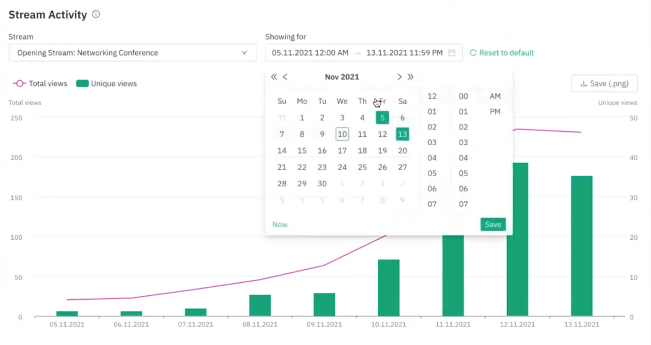Click the info icon beside Stream Activity
This screenshot has width=651, height=345.
point(96,14)
